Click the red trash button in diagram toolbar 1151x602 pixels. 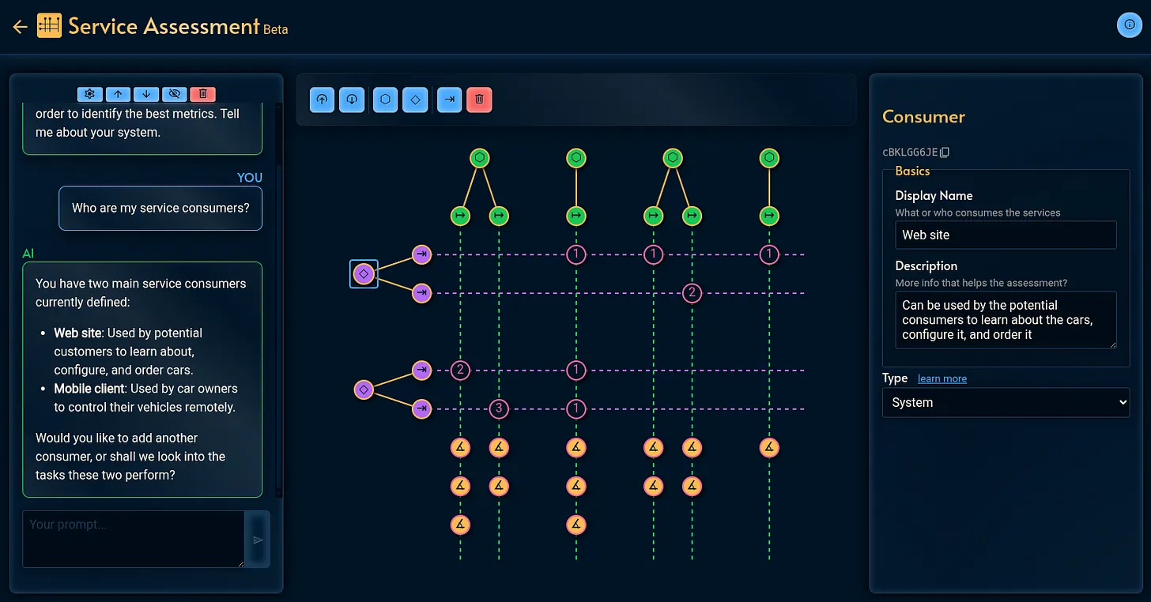(x=479, y=100)
